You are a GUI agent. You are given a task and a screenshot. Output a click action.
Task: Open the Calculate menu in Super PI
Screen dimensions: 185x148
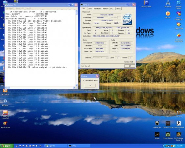tap(10, 8)
